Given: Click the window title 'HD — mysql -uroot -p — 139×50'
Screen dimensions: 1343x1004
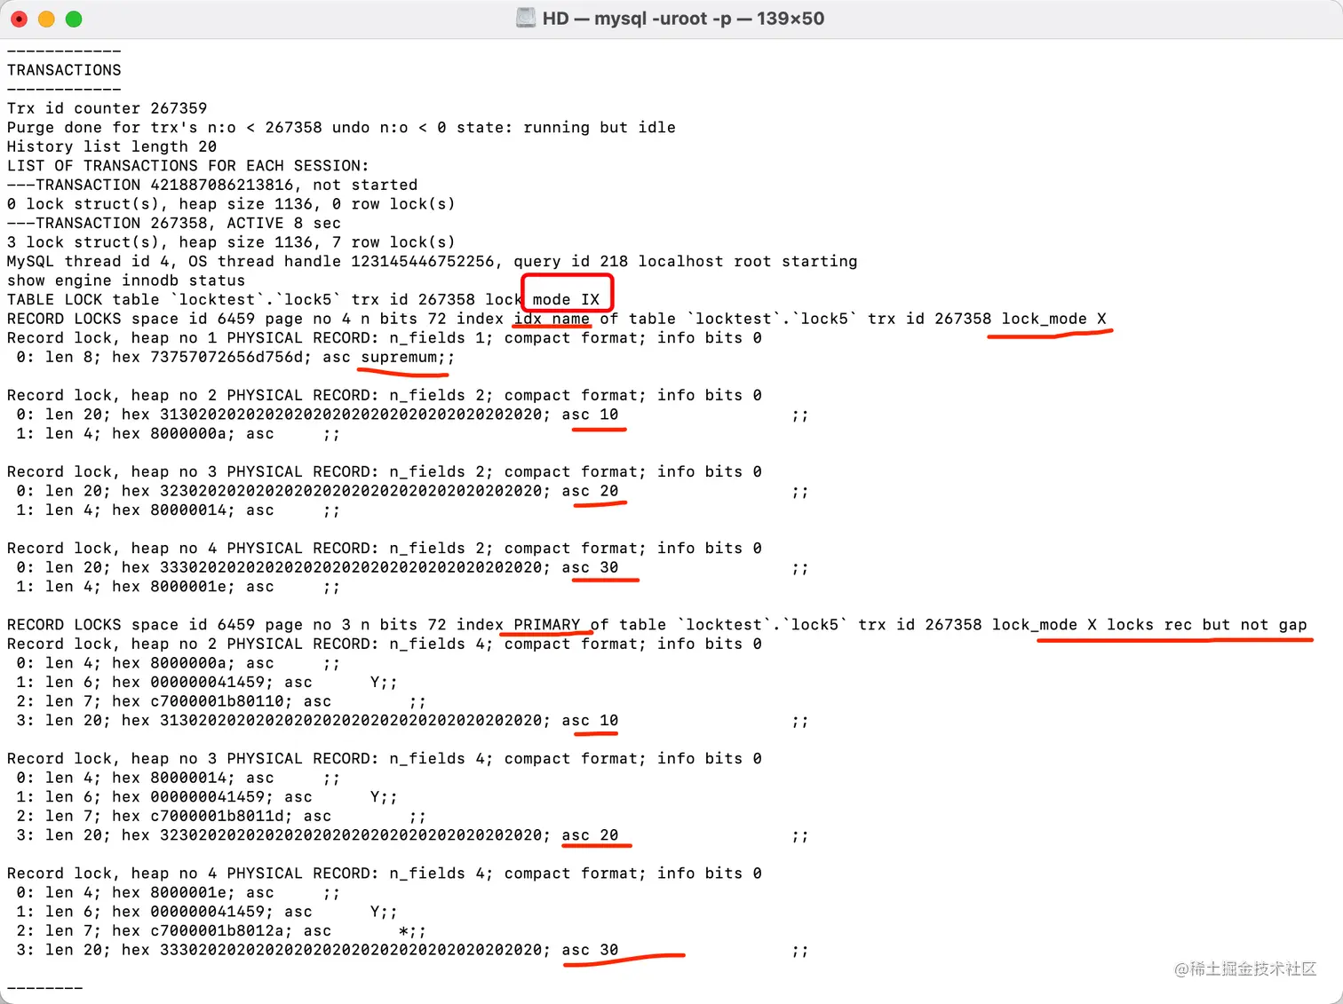Looking at the screenshot, I should (x=683, y=19).
